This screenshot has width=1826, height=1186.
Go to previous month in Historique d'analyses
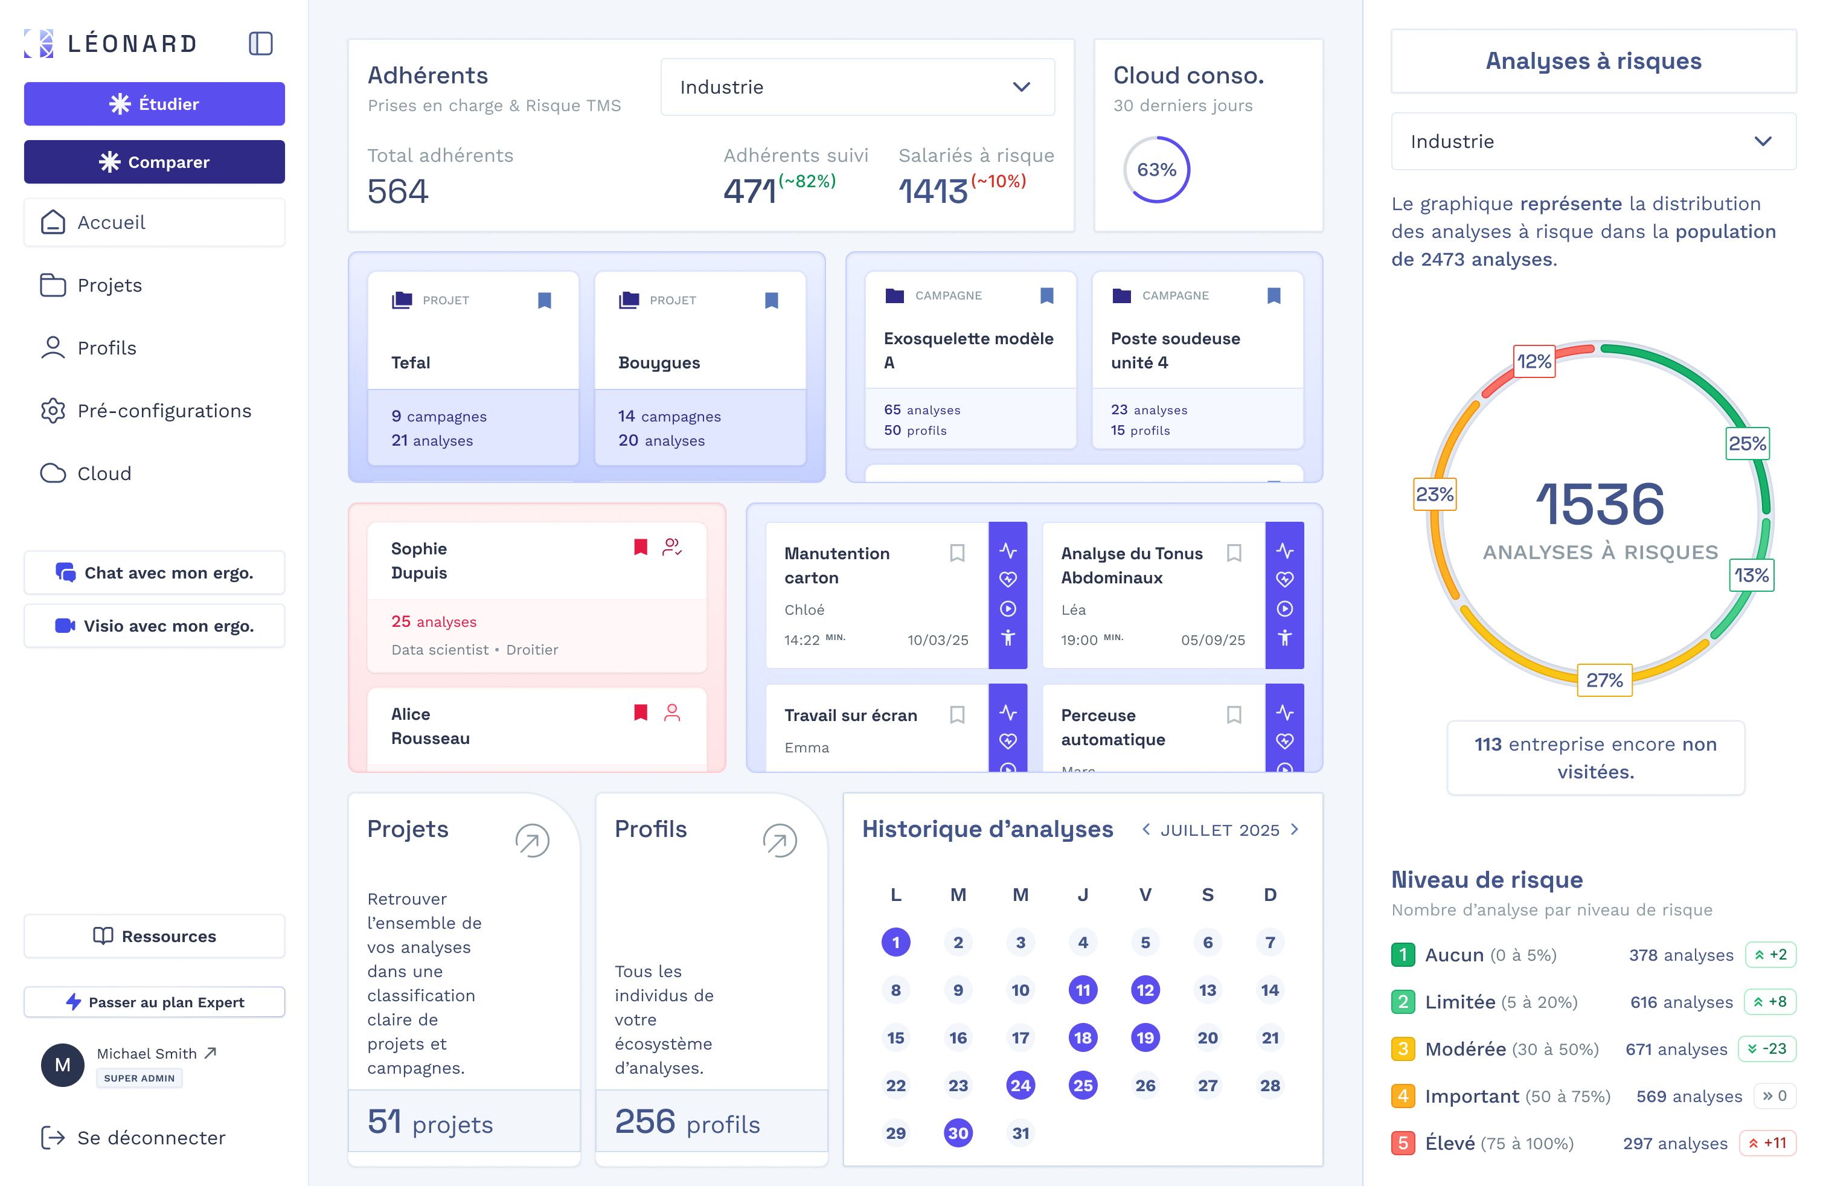tap(1145, 829)
